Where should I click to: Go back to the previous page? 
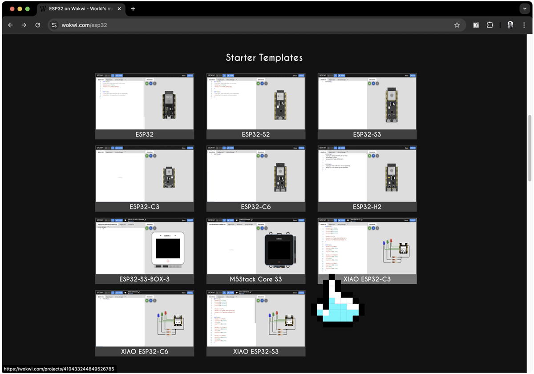pos(10,25)
